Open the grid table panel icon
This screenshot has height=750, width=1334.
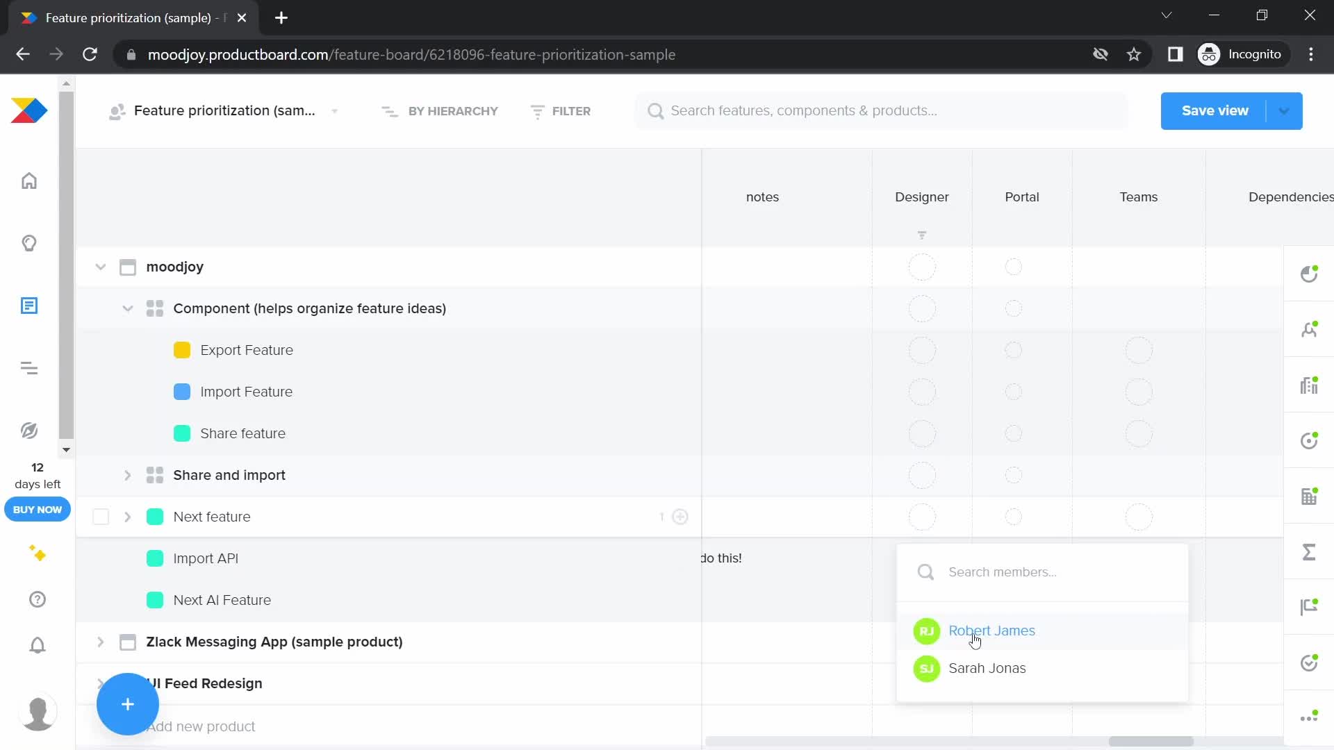[1309, 496]
